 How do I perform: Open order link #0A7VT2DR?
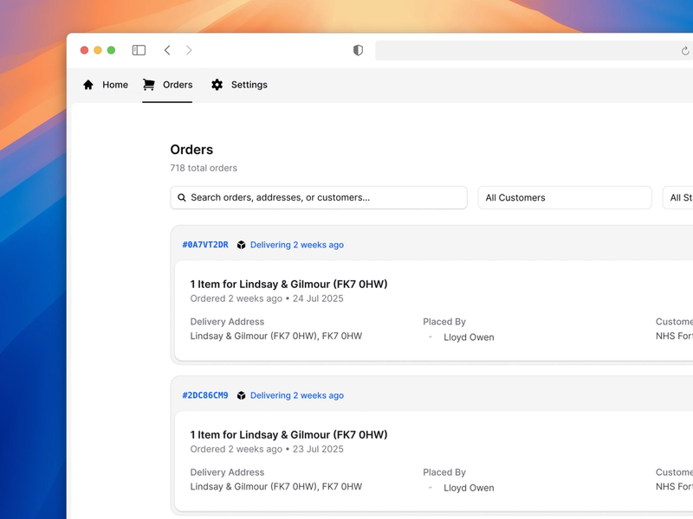coord(205,245)
